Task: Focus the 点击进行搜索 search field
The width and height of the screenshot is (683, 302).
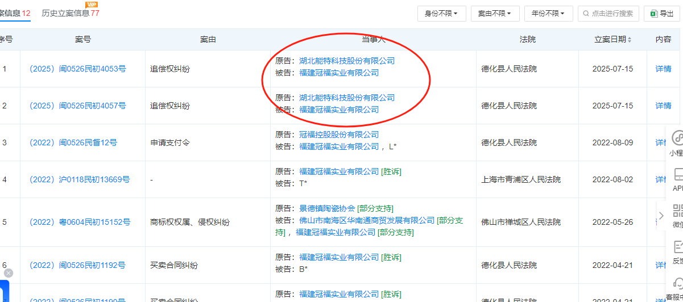Action: point(608,13)
